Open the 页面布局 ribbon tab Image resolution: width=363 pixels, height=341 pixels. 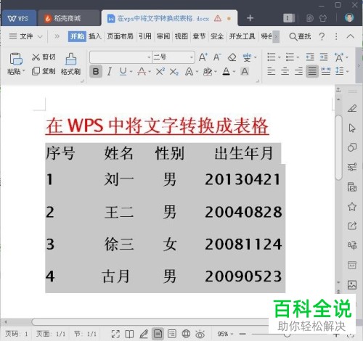[120, 36]
